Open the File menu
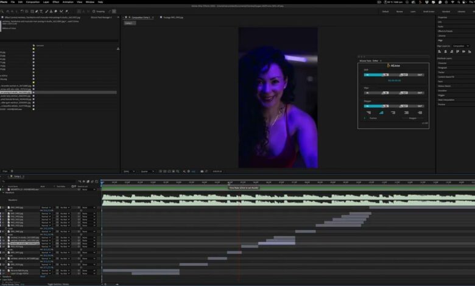The height and width of the screenshot is (286, 475). [x=13, y=2]
